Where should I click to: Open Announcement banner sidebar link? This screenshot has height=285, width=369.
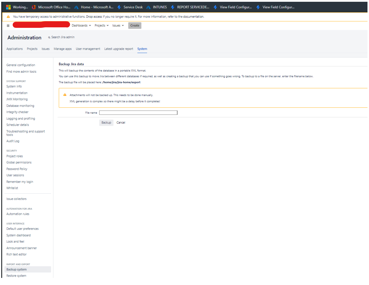[22, 248]
